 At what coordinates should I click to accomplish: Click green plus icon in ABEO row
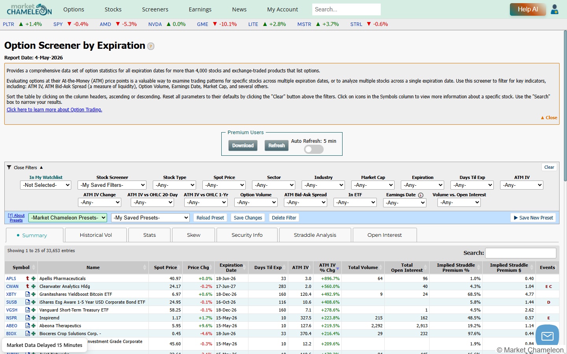pos(33,326)
